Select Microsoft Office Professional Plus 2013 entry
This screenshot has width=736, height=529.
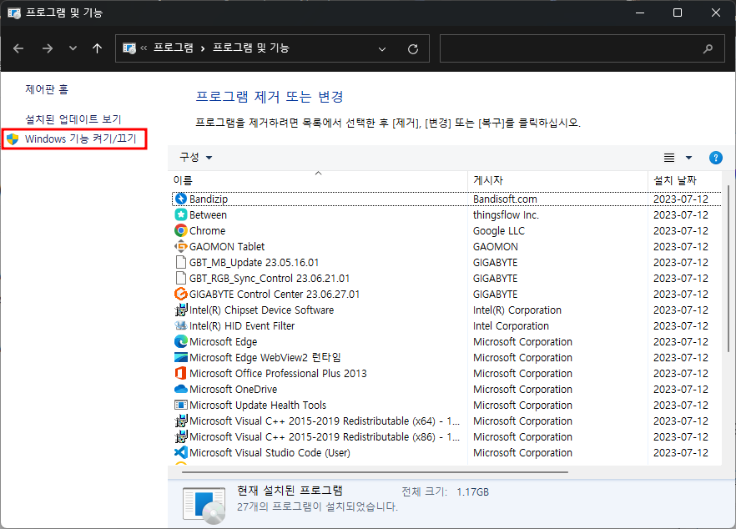[279, 373]
